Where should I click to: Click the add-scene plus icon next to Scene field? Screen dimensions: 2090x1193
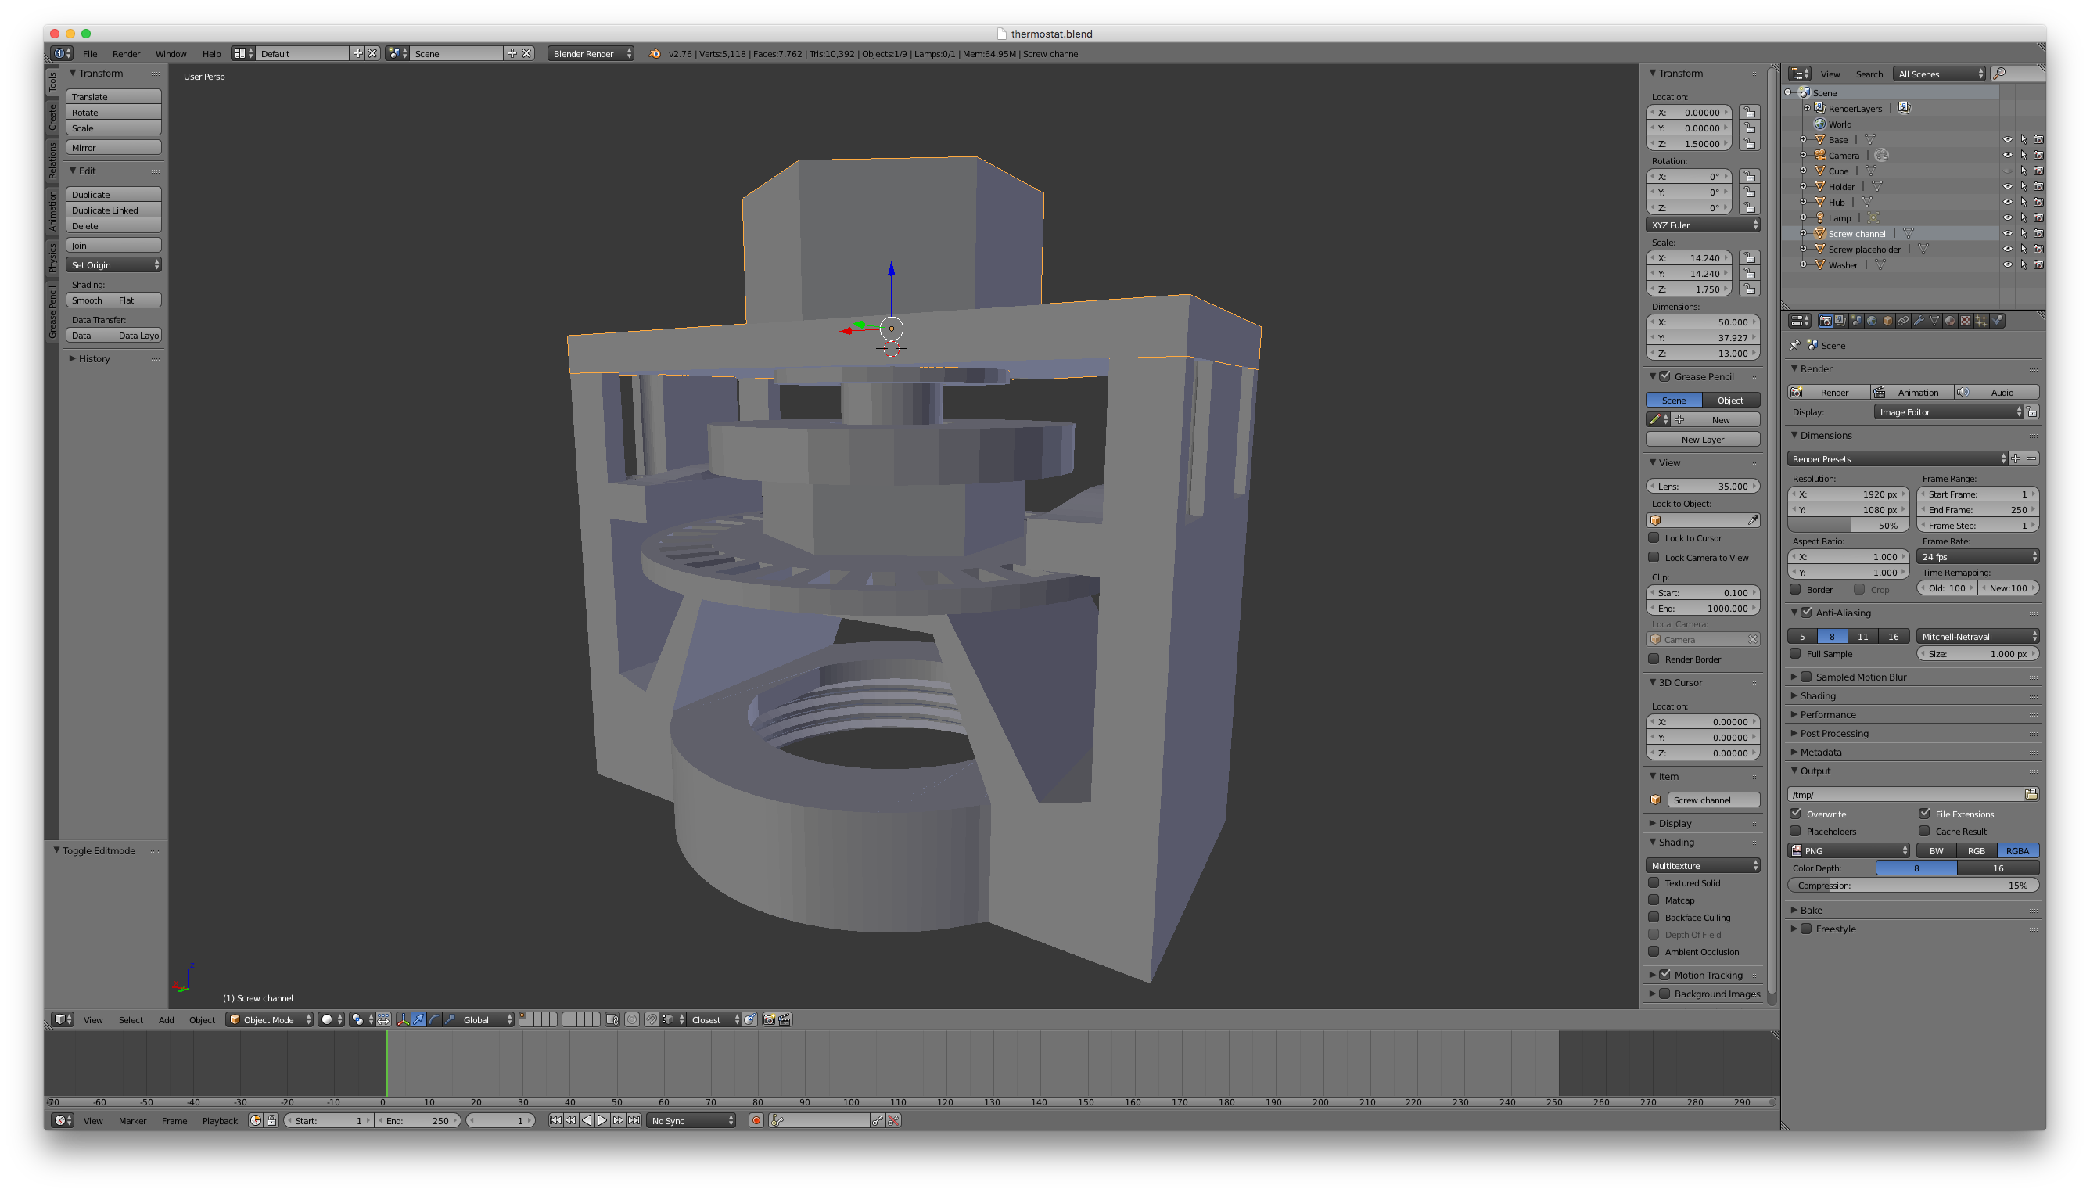(x=512, y=53)
